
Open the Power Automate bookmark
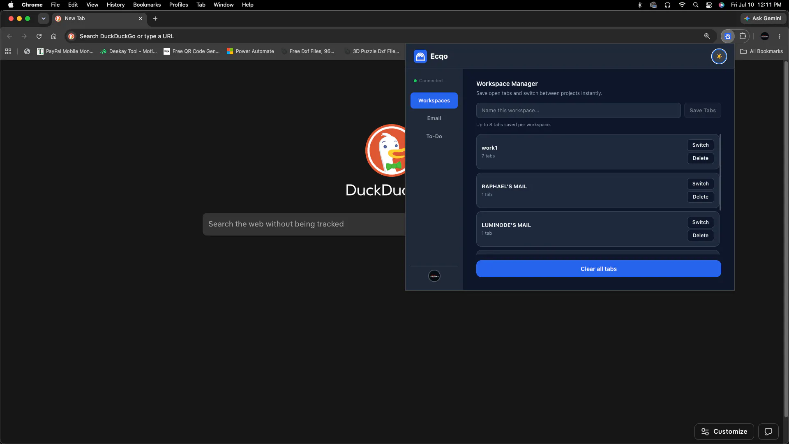250,51
